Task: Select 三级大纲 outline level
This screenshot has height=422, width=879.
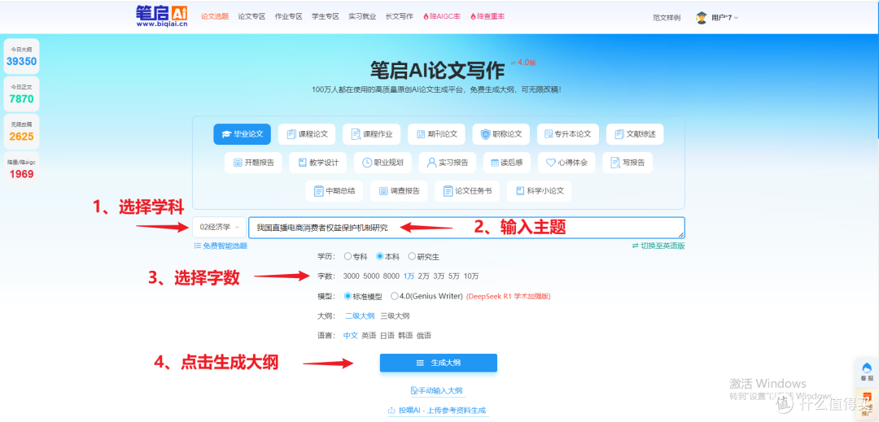Action: [396, 315]
